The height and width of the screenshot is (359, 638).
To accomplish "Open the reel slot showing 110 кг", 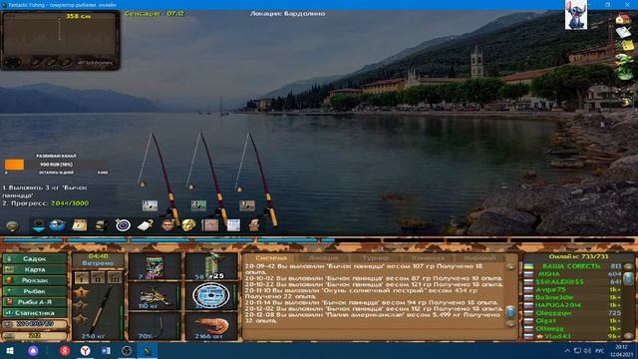I will (155, 296).
